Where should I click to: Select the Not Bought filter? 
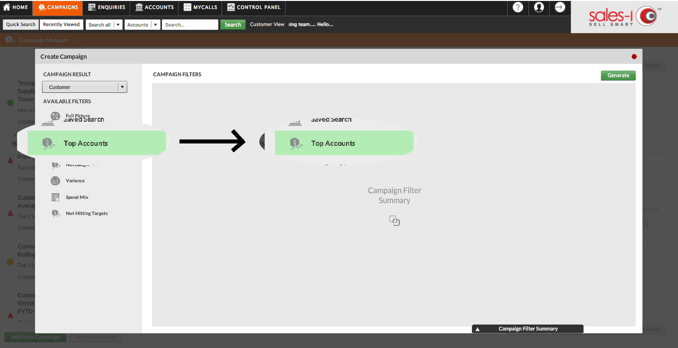(75, 165)
